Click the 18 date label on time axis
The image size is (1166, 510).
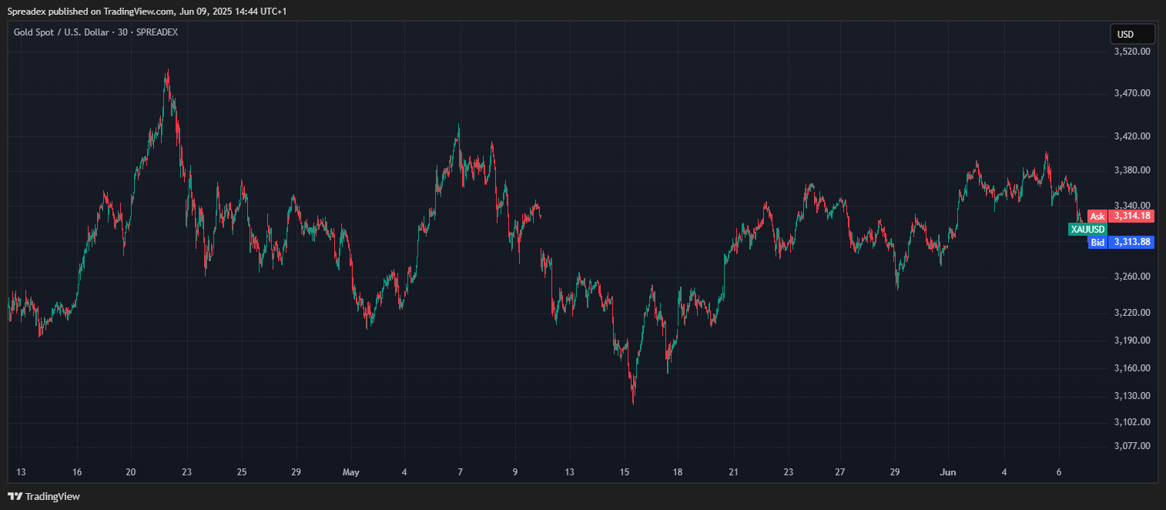678,472
